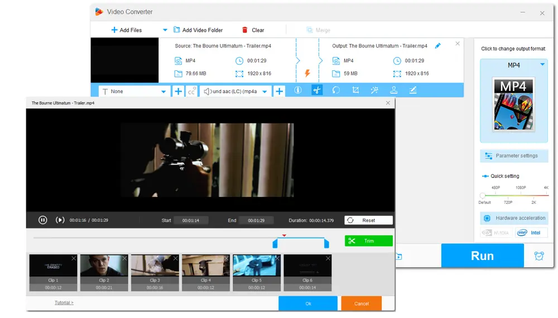This screenshot has height=318, width=558.
Task: Open the rotate tool in the toolbar
Action: (336, 90)
